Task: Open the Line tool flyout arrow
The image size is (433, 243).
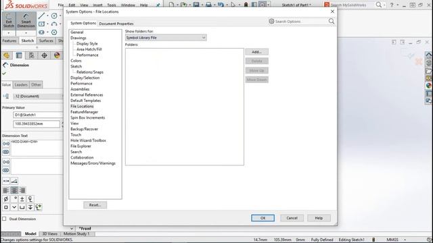Action: point(47,16)
